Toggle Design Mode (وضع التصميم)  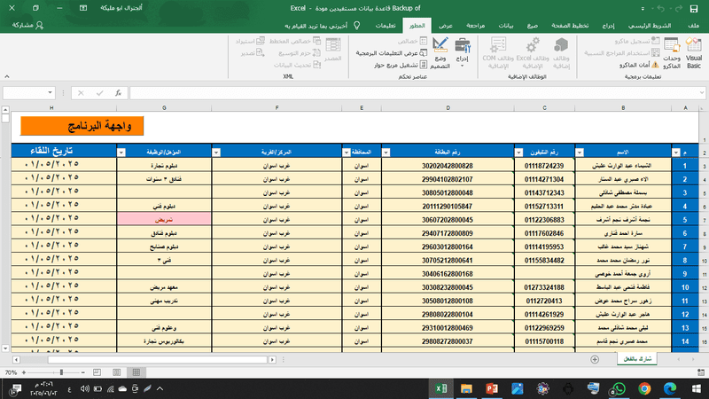click(440, 51)
